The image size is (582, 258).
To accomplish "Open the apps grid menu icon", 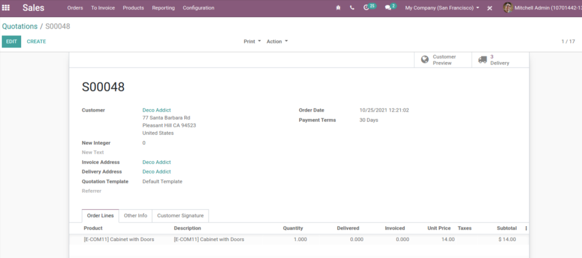I will 6,8.
